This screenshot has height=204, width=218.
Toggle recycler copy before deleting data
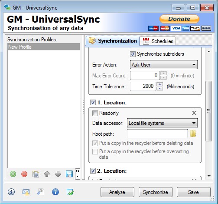95,143
